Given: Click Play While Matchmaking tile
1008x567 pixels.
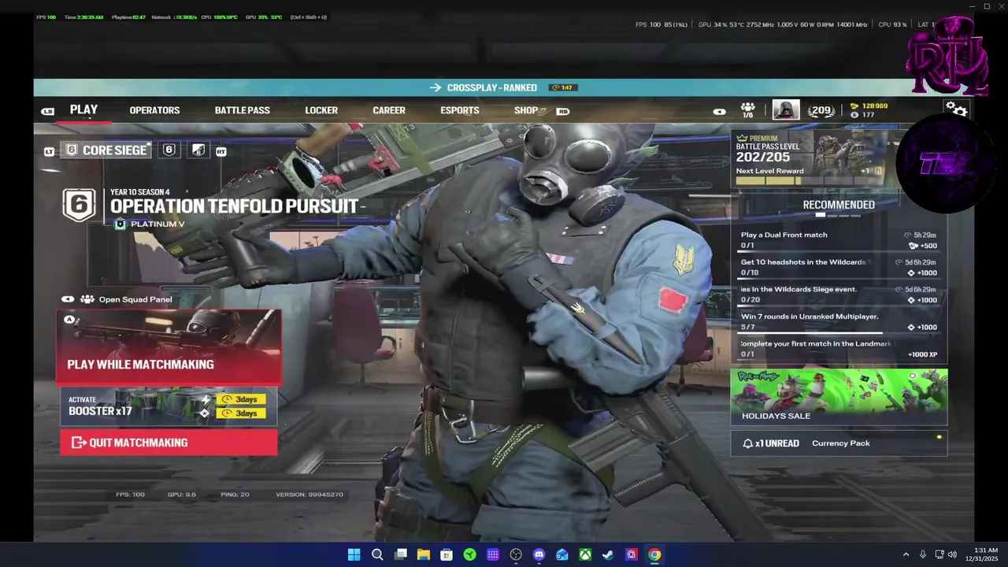Looking at the screenshot, I should tap(169, 346).
